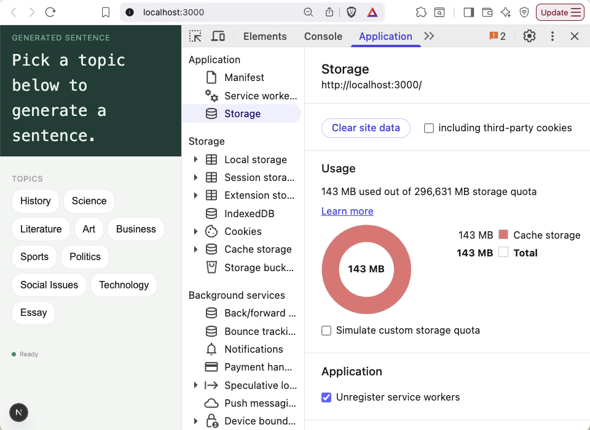This screenshot has width=590, height=430.
Task: Expand the Cache storage tree arrow
Action: pyautogui.click(x=195, y=250)
